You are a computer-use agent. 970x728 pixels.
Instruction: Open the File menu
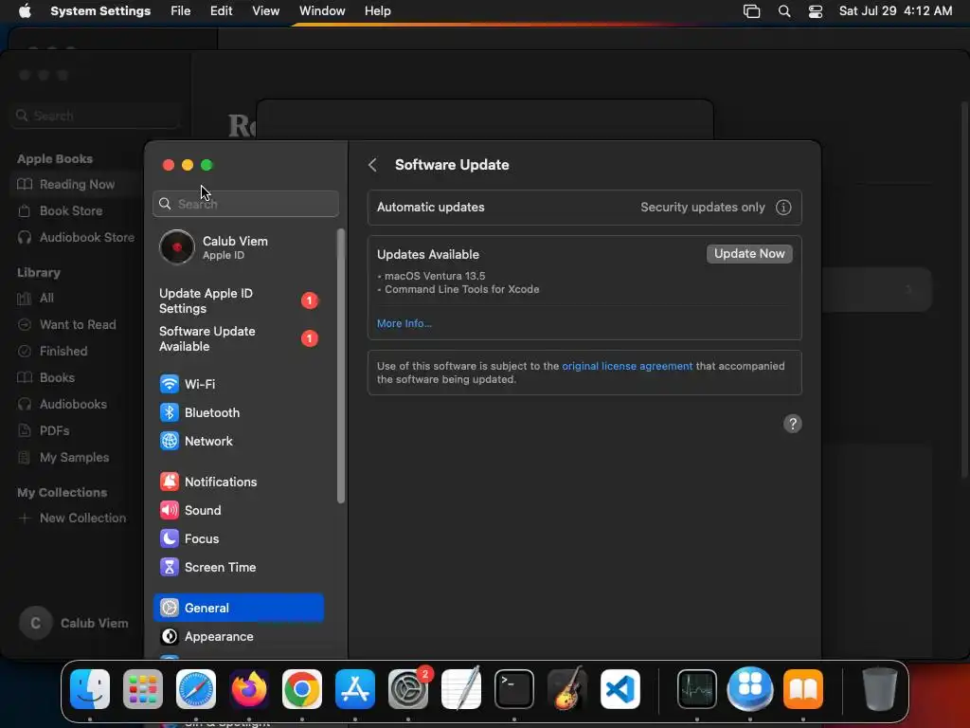pos(181,11)
